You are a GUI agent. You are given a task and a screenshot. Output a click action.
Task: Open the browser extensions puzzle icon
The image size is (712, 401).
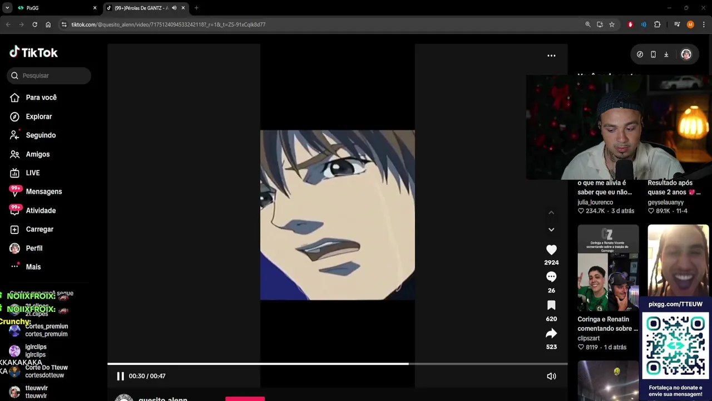pyautogui.click(x=657, y=25)
